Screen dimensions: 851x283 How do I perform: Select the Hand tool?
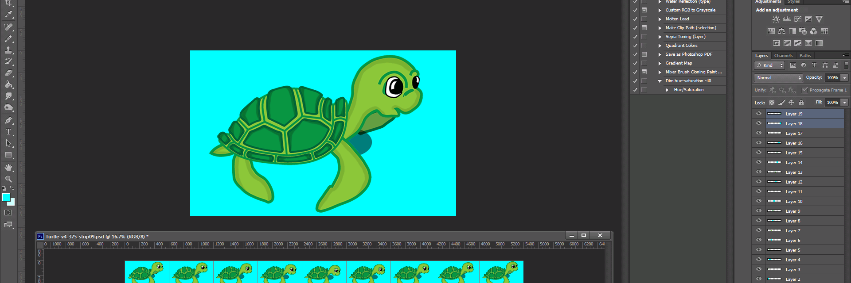click(x=8, y=168)
